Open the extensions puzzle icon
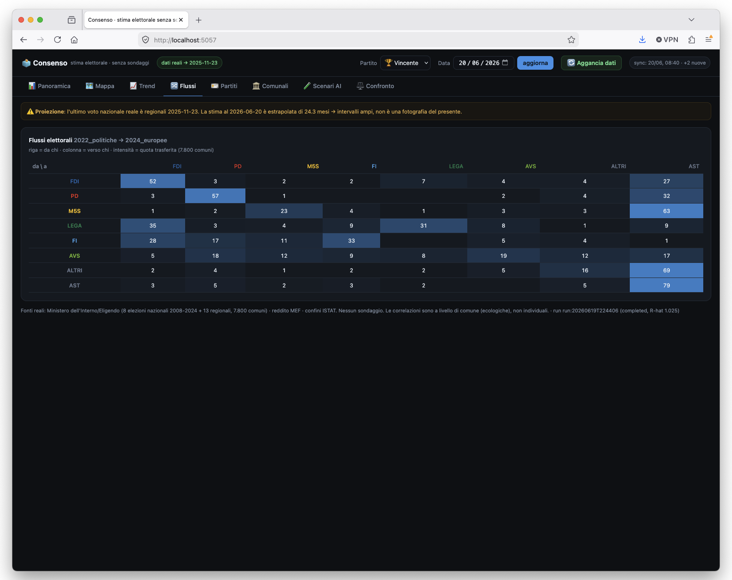Viewport: 732px width, 580px height. tap(691, 40)
